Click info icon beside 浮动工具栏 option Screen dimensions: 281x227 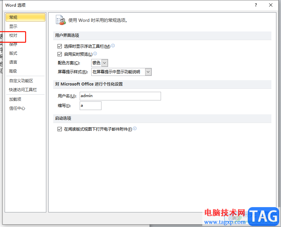point(113,46)
